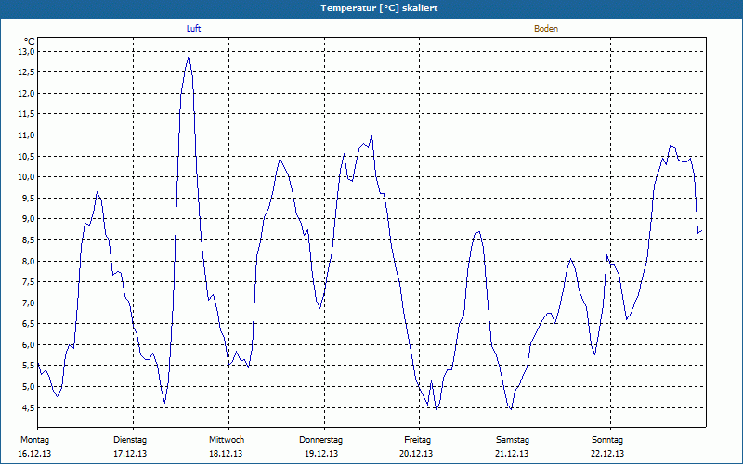Click the chart title 'Temperatur [°C] skaliert'
Viewport: 743px width, 464px height.
pyautogui.click(x=379, y=8)
